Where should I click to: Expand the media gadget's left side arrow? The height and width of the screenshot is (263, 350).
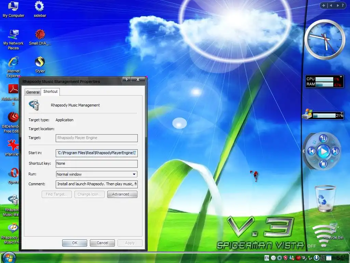(x=304, y=151)
